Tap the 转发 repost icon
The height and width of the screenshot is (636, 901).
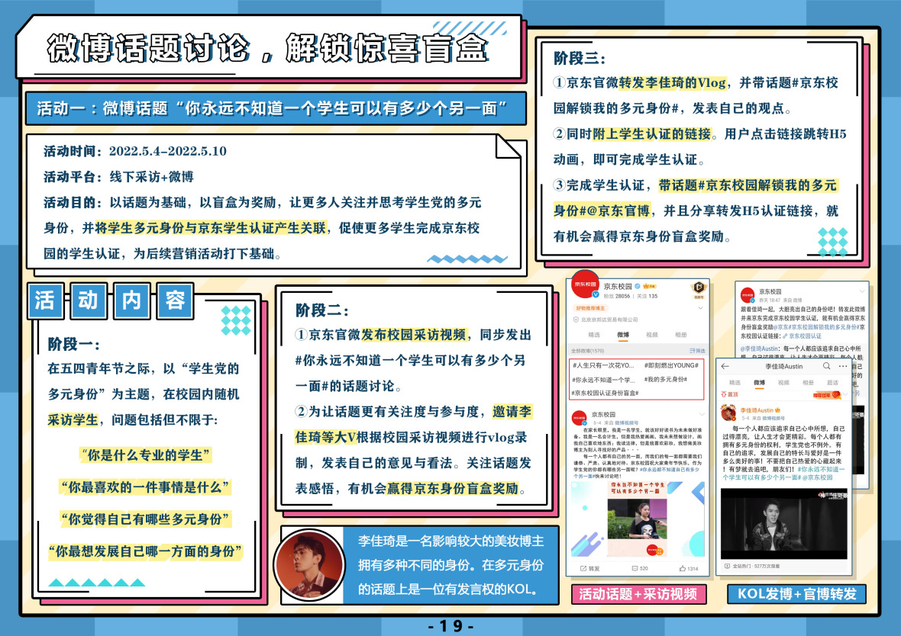tap(583, 568)
